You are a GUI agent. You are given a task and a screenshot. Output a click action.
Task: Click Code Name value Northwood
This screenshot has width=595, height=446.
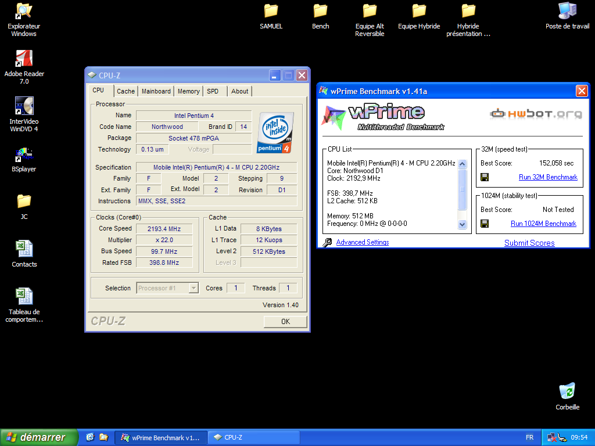tap(167, 127)
